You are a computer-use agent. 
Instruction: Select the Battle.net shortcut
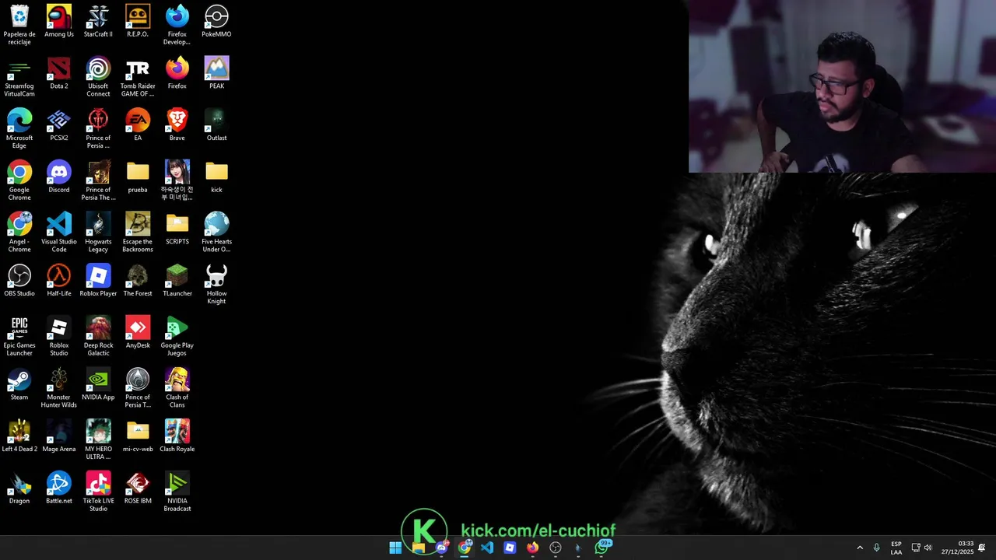[x=59, y=488]
